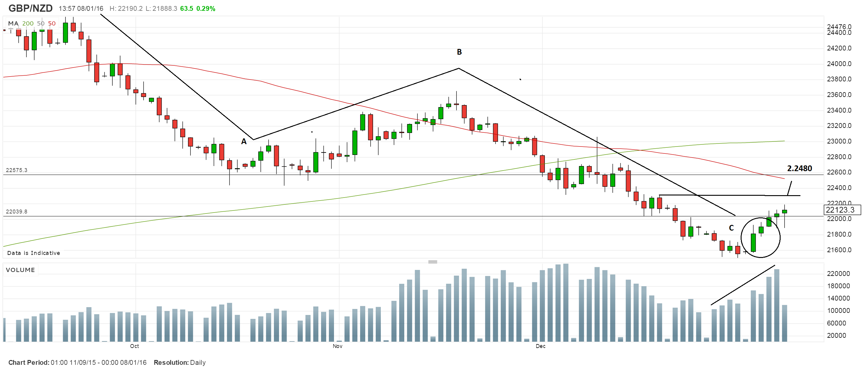Click the Data is Indicative notice
The height and width of the screenshot is (369, 865).
34,253
